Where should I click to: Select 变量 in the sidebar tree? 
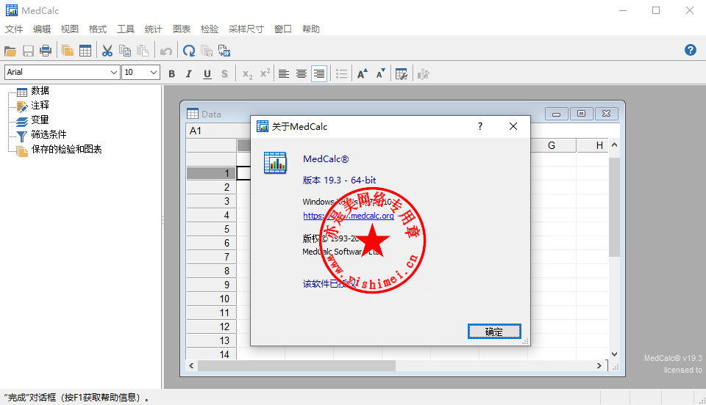pyautogui.click(x=40, y=120)
